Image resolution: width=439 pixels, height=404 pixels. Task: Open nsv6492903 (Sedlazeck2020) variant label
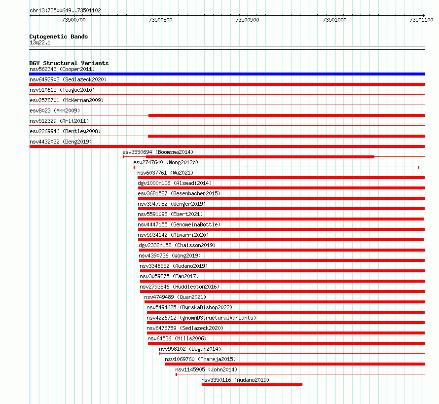pyautogui.click(x=68, y=79)
